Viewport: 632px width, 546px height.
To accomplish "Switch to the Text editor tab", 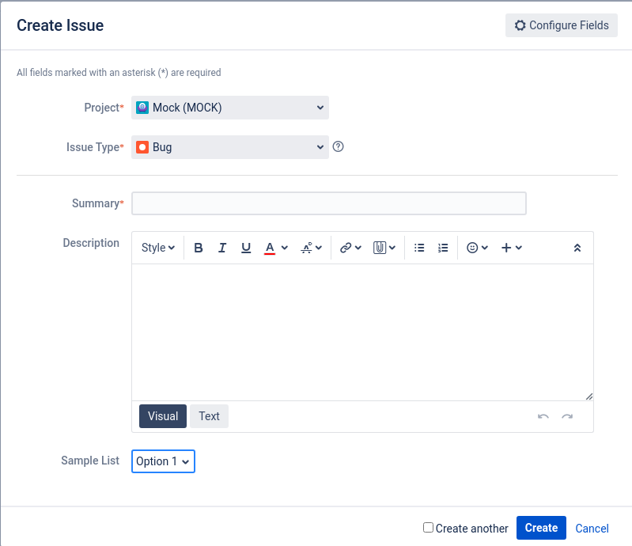I will point(209,416).
